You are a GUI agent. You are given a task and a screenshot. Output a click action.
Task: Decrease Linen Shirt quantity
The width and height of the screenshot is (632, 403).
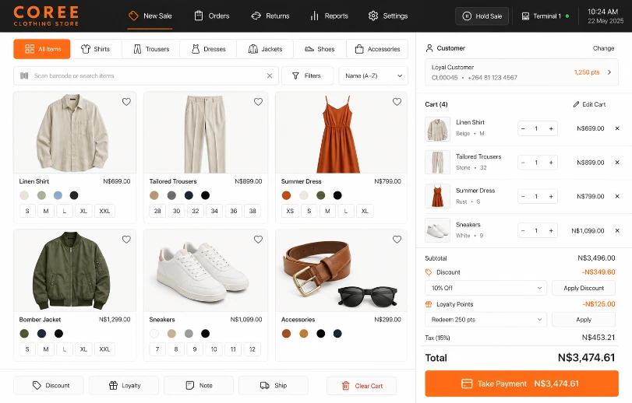click(x=523, y=128)
